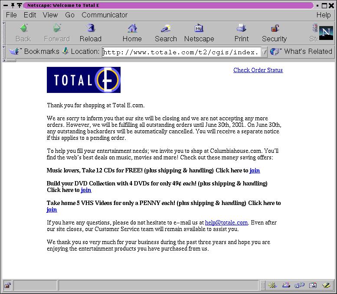The width and height of the screenshot is (337, 294).
Task: Open My Netscape toolbar button
Action: pos(199,33)
